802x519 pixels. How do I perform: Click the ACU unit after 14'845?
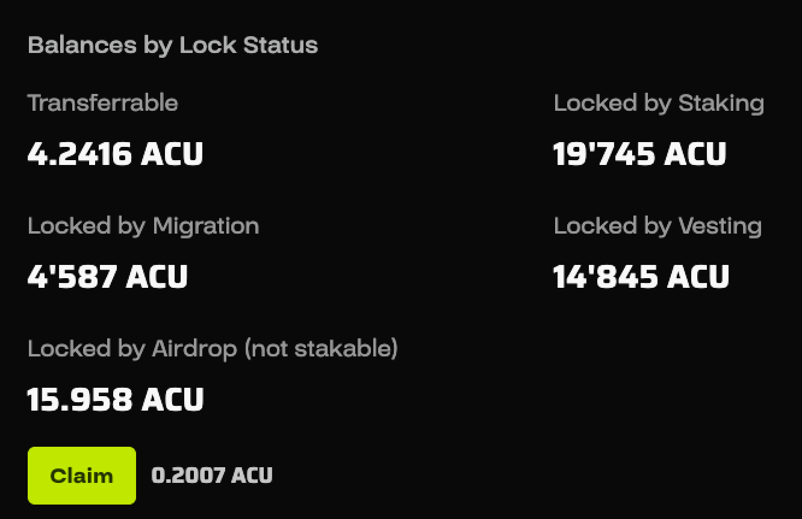point(698,276)
